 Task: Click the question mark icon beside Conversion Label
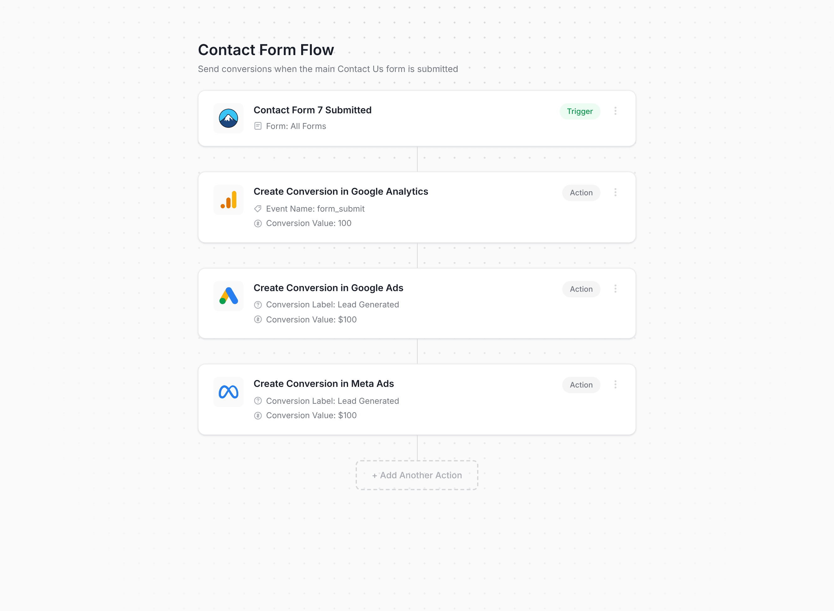coord(258,304)
